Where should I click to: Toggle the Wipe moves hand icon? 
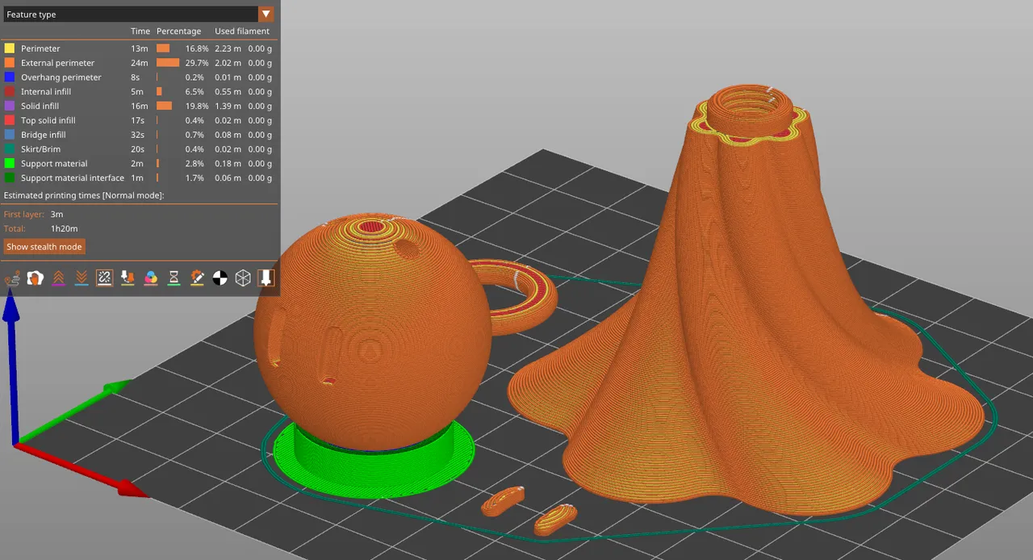[35, 278]
